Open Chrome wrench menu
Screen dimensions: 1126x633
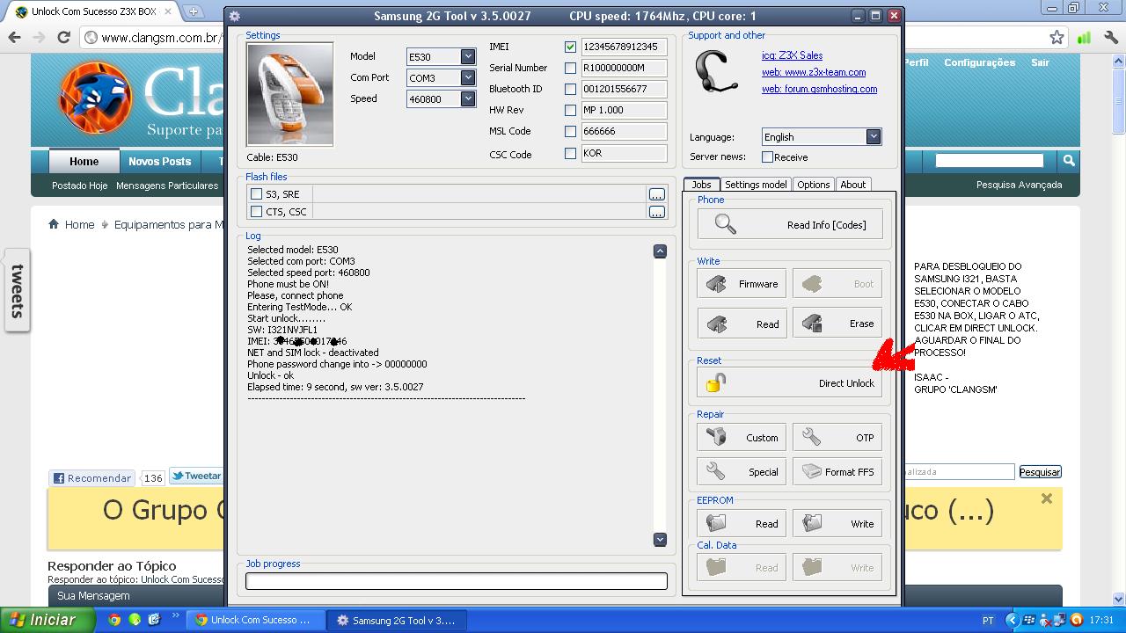pos(1110,37)
